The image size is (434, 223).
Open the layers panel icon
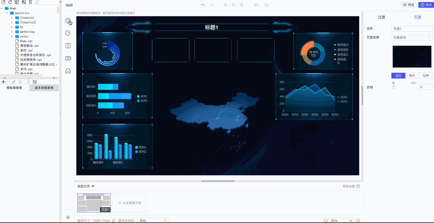(x=68, y=217)
